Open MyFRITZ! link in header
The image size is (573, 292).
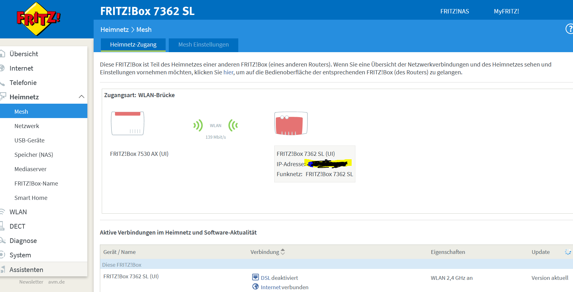point(506,11)
